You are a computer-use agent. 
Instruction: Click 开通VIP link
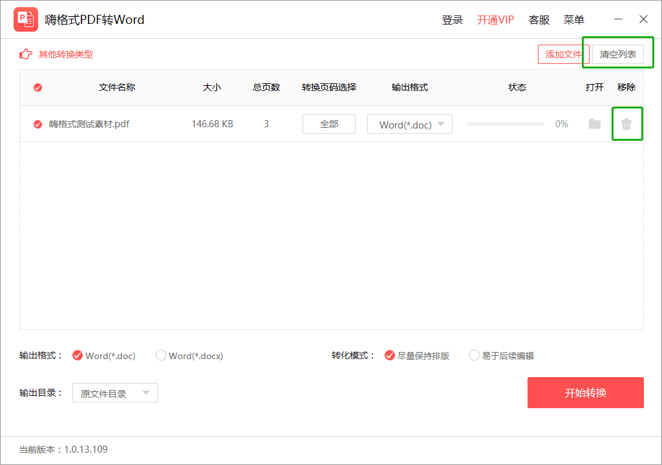coord(496,20)
